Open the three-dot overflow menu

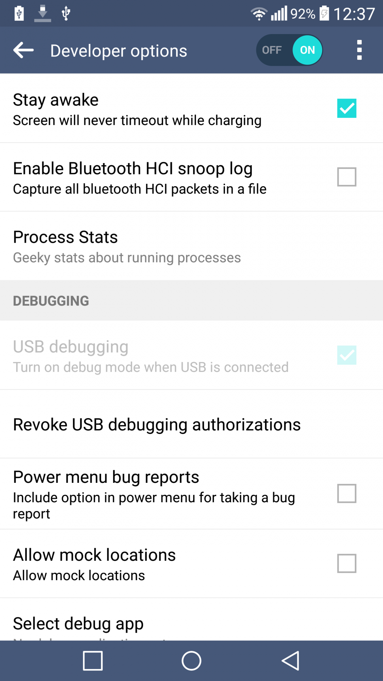pos(359,50)
